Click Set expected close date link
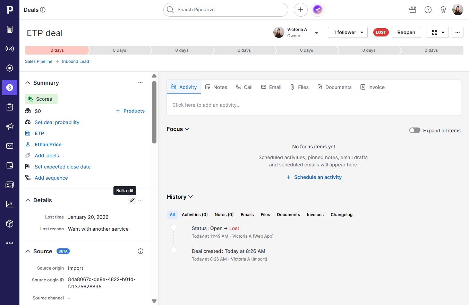Image resolution: width=469 pixels, height=305 pixels. [62, 167]
